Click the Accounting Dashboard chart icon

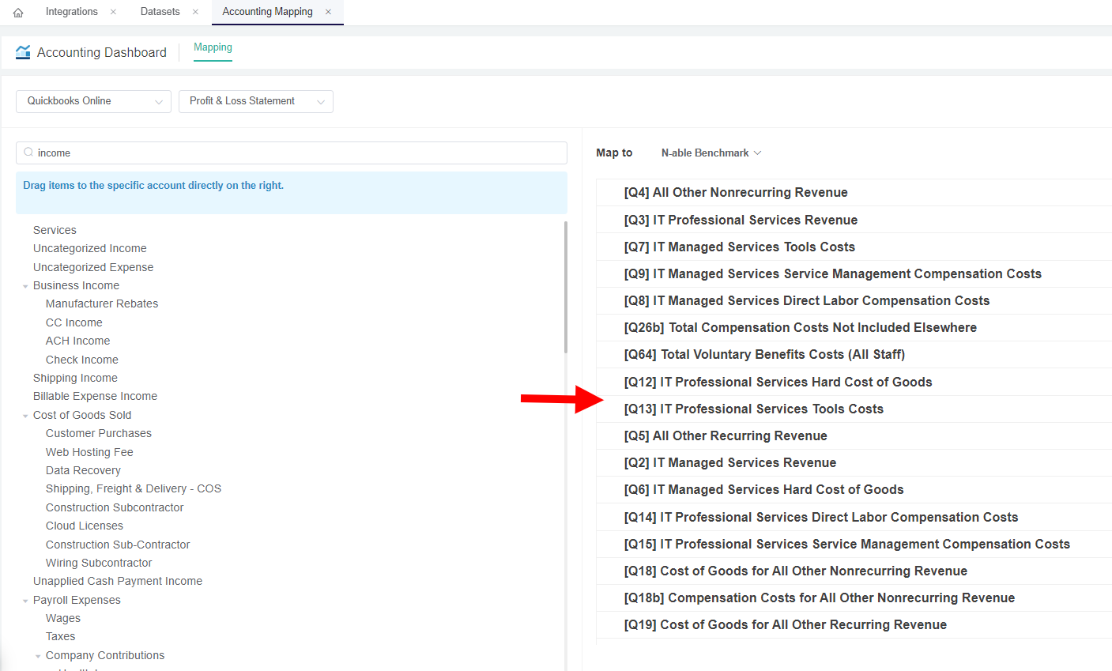coord(23,52)
